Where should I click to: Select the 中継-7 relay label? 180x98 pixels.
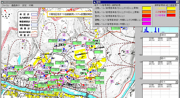point(97,41)
